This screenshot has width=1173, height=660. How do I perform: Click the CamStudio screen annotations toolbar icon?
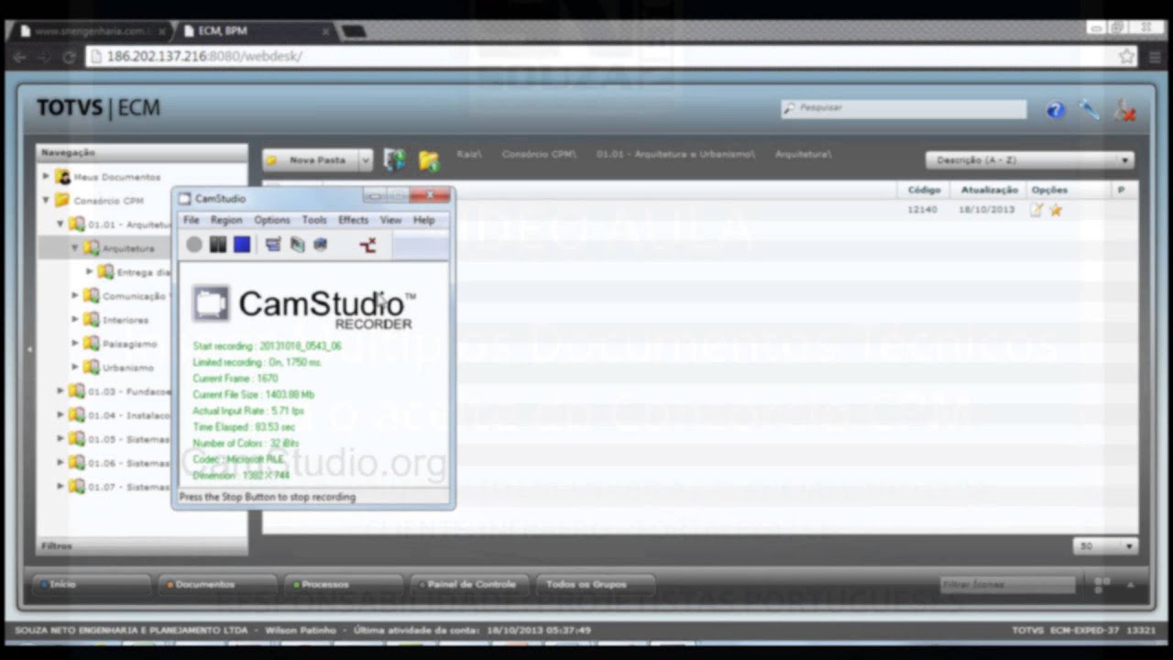[273, 245]
